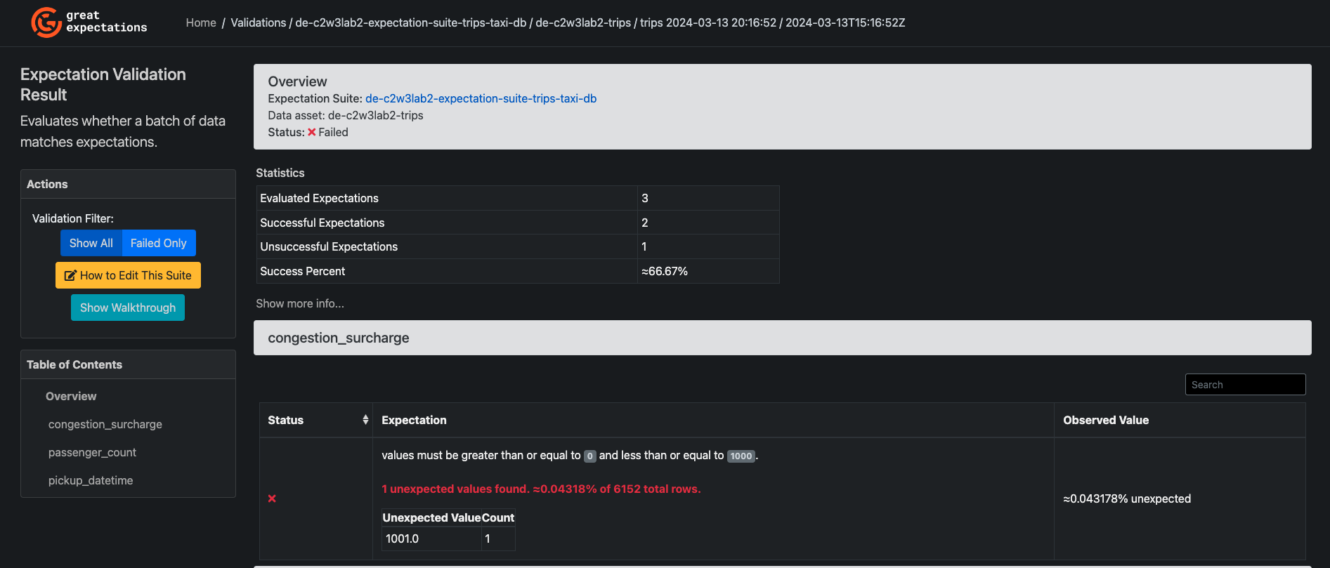Select the Failed Only validation filter
This screenshot has height=568, width=1330.
point(159,243)
